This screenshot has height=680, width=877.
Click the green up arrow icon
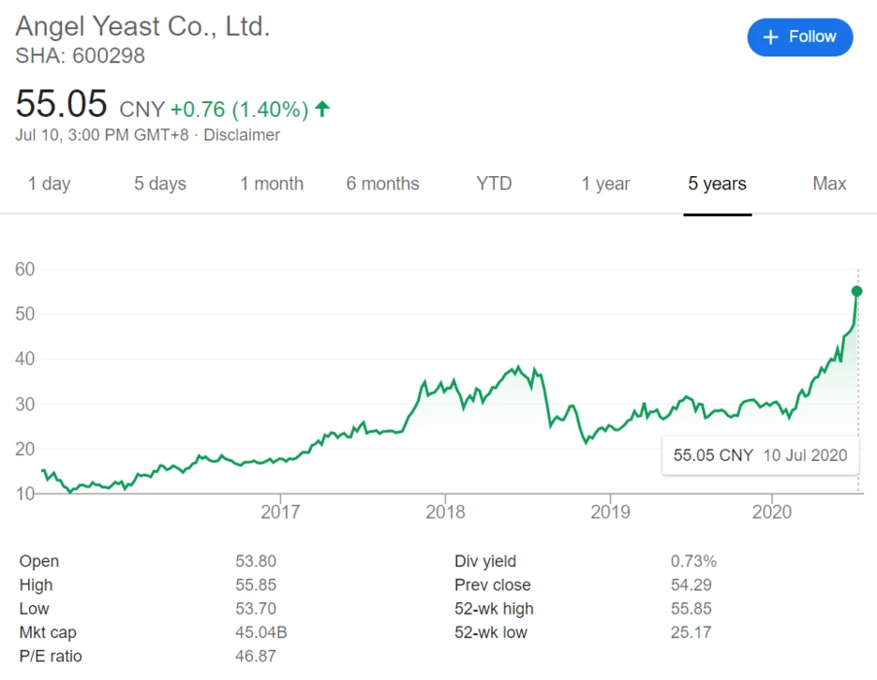[322, 110]
